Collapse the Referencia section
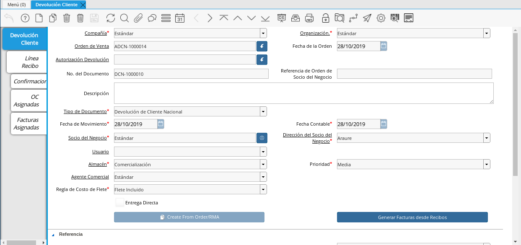The image size is (521, 245). (53, 235)
